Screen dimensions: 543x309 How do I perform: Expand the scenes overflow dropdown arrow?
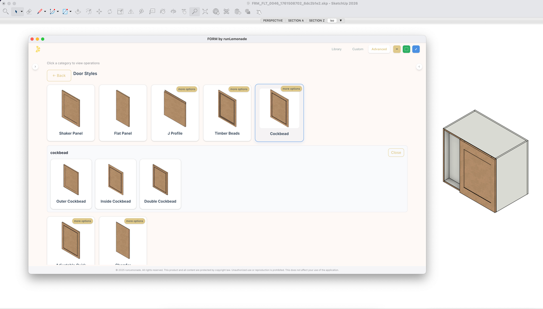pos(341,20)
